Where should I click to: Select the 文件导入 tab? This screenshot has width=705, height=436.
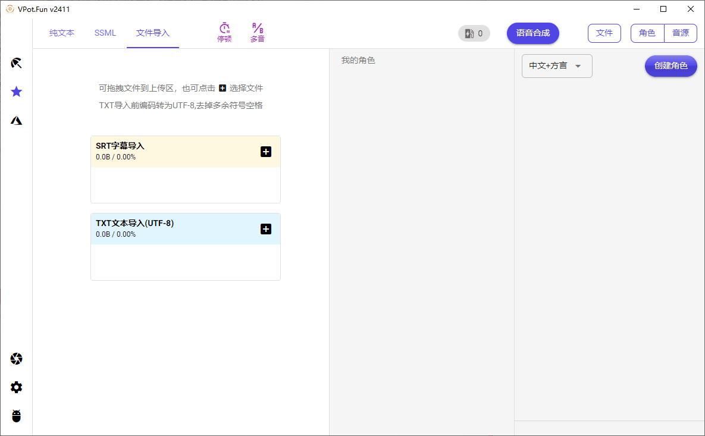(x=153, y=33)
